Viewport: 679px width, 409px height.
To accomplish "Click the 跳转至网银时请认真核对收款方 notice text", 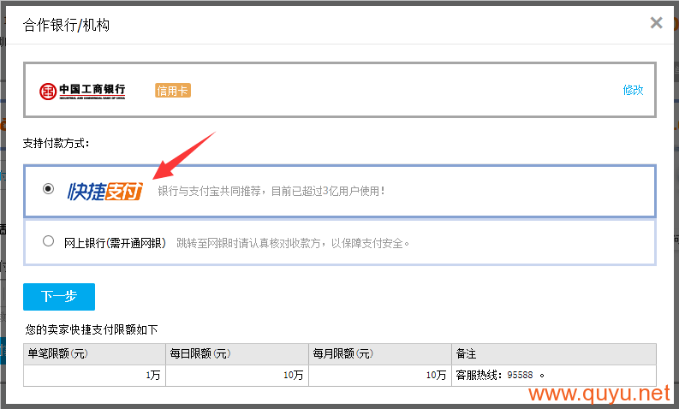I will [x=293, y=243].
